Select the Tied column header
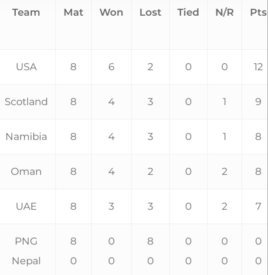This screenshot has width=268, height=275. coord(188,13)
